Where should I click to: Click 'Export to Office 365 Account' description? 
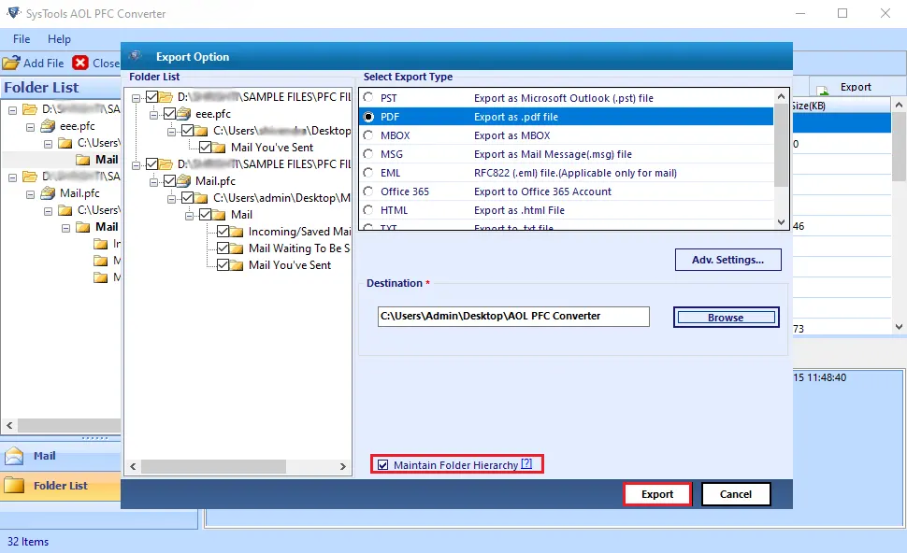coord(542,191)
